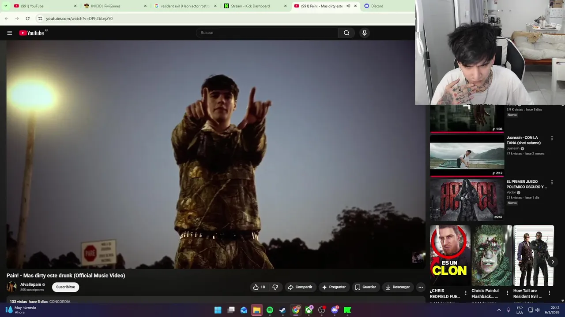Image resolution: width=565 pixels, height=317 pixels.
Task: Dislike the video with thumbs down
Action: (x=275, y=287)
